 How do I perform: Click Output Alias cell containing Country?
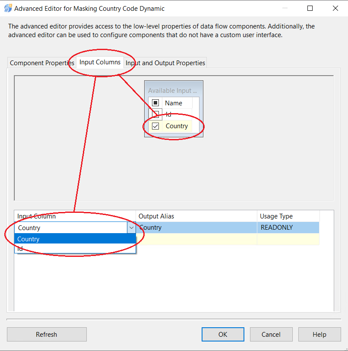pyautogui.click(x=196, y=228)
